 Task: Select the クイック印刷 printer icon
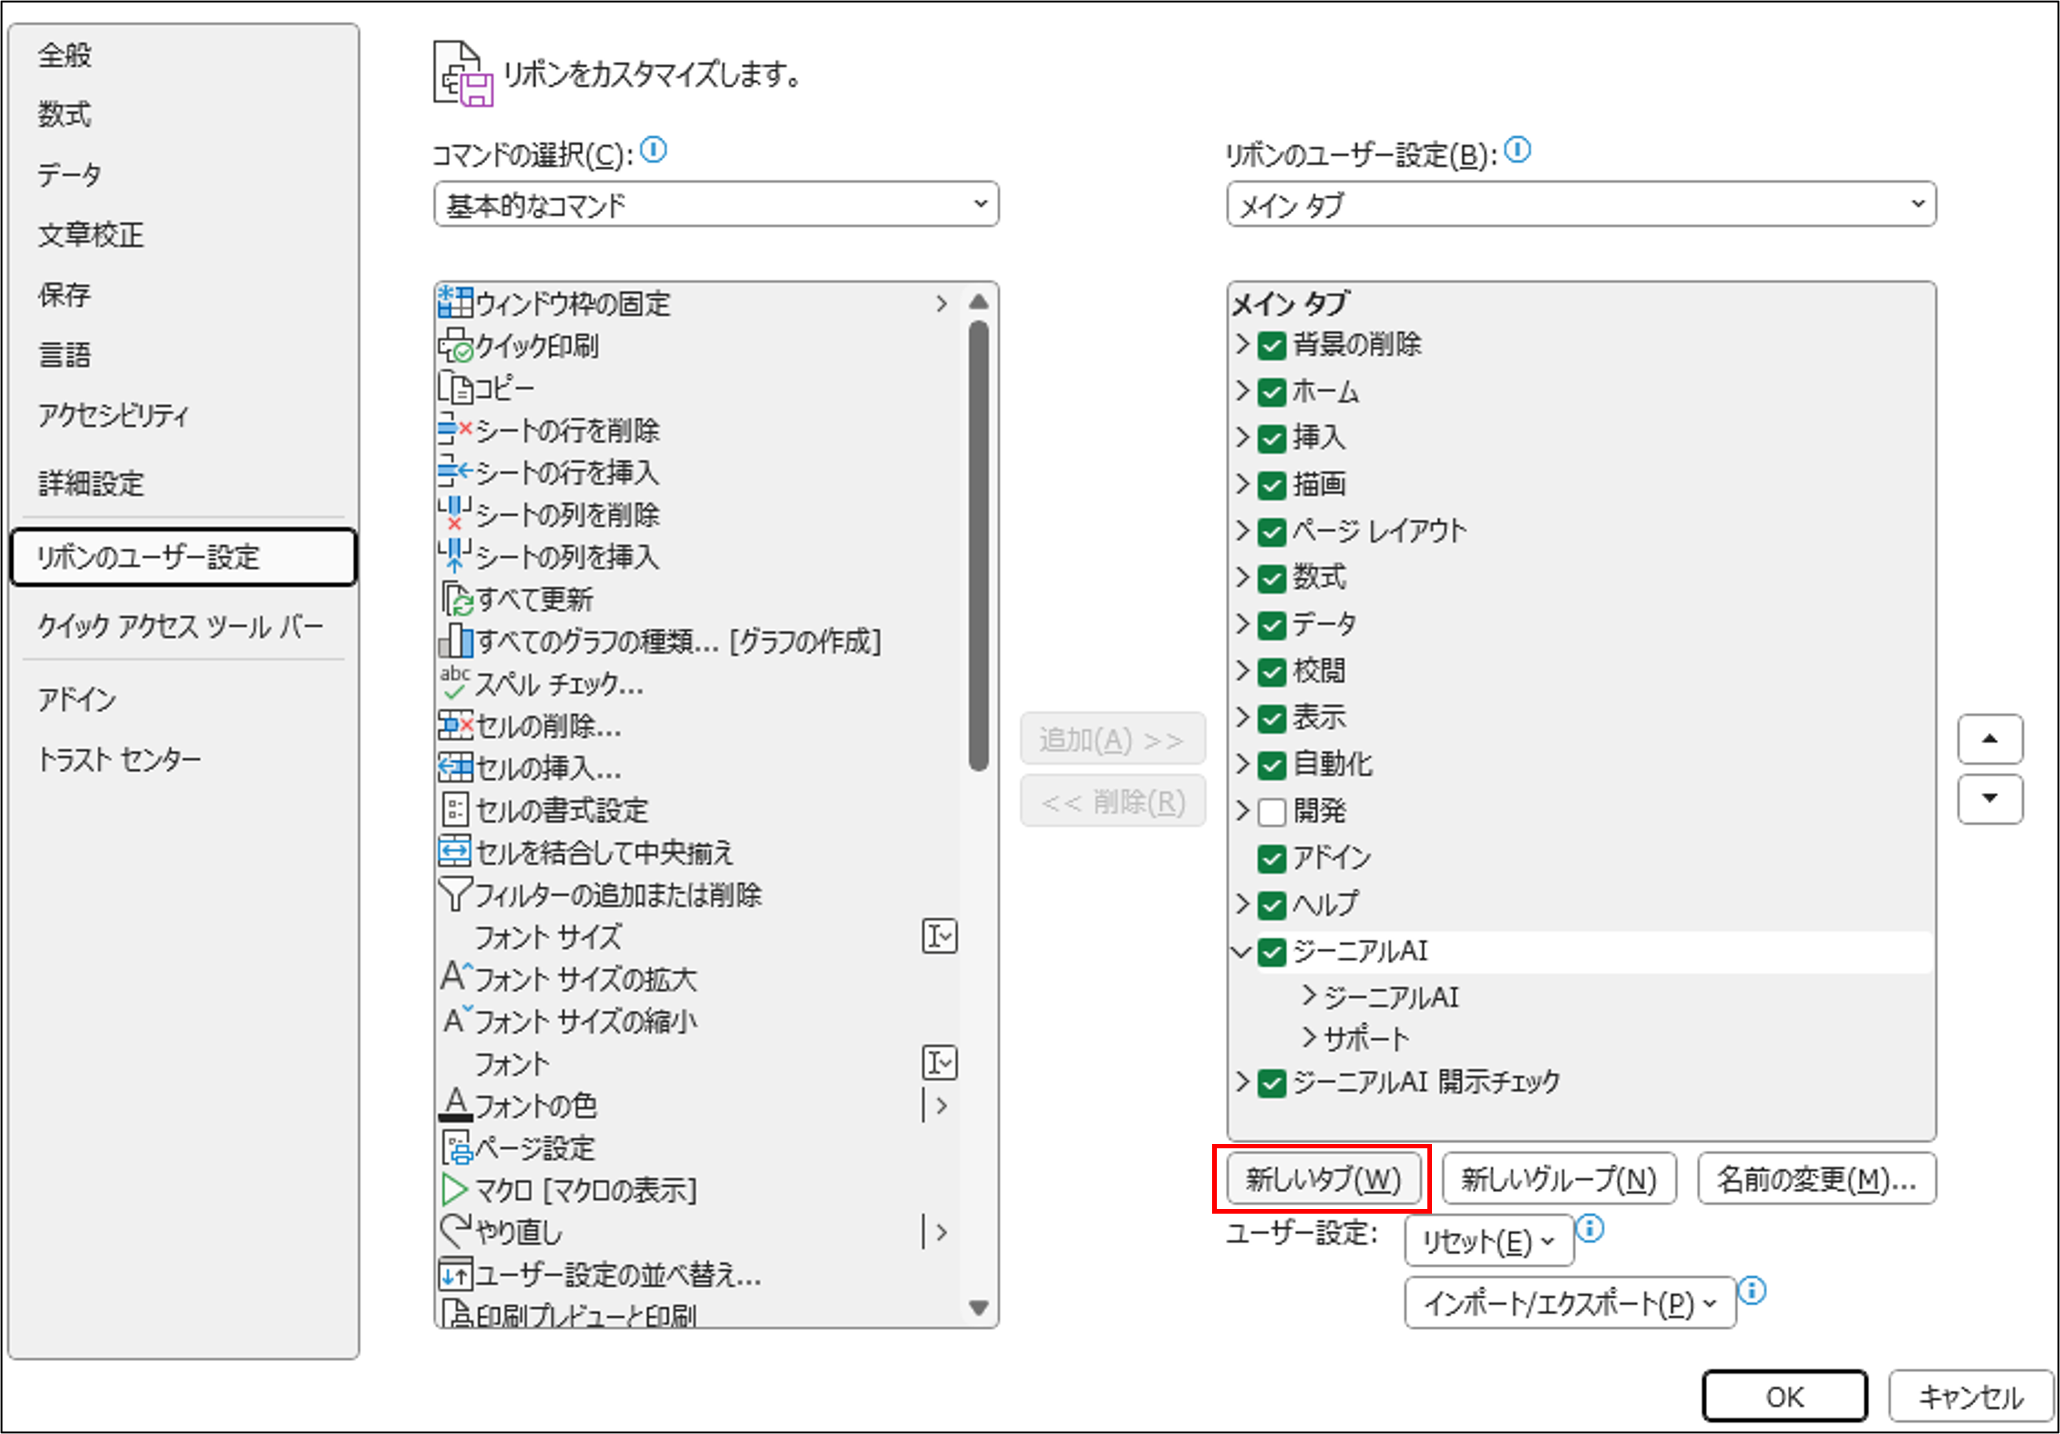pyautogui.click(x=455, y=346)
